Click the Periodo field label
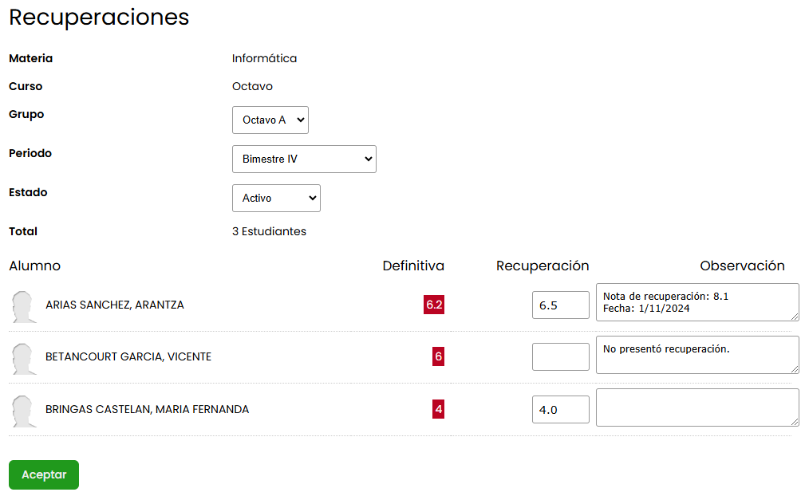801x492 pixels. pos(30,153)
